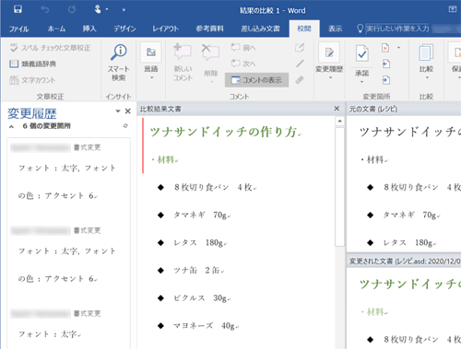Click the reject change icon (元に戻す)
This screenshot has height=349, width=461.
click(385, 48)
